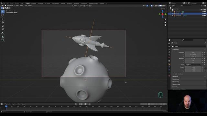Expand the Collections panel
The image size is (207, 116).
click(x=176, y=79)
